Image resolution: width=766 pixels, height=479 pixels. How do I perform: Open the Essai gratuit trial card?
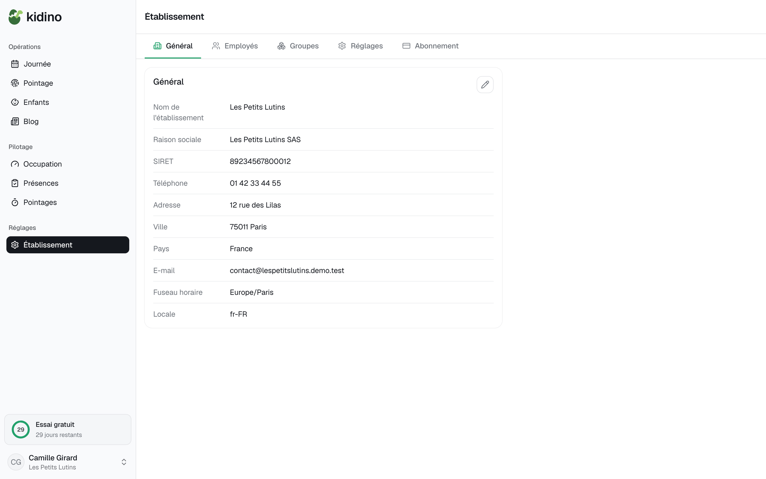tap(68, 429)
